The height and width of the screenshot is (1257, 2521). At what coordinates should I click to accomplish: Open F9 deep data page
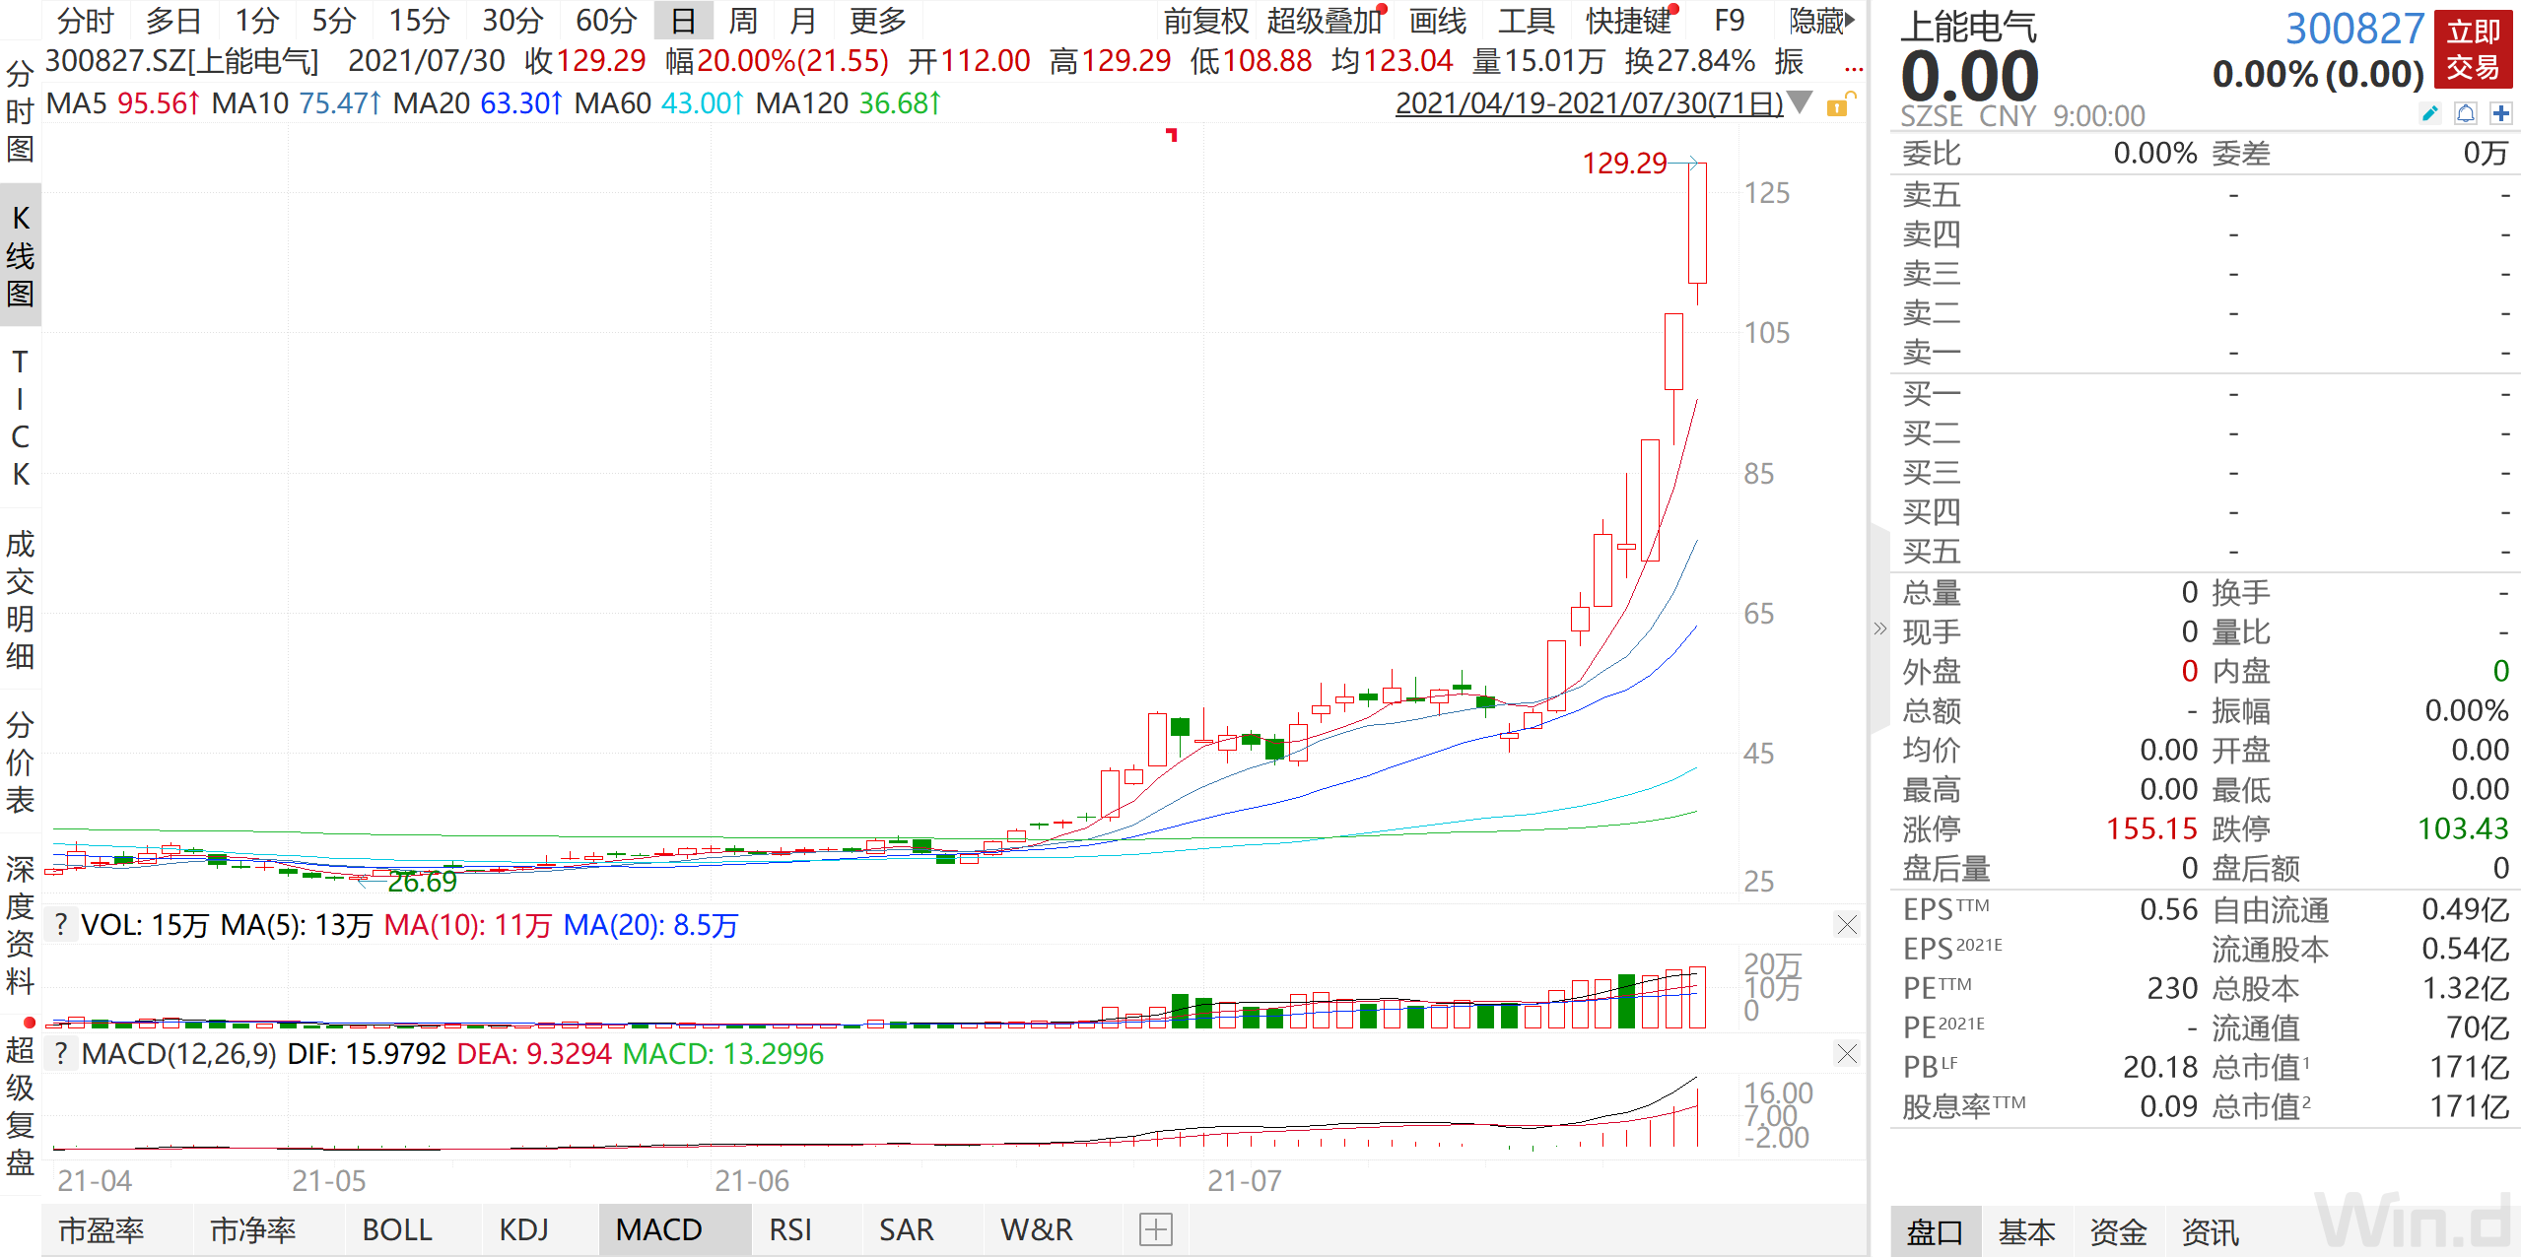coord(1730,20)
